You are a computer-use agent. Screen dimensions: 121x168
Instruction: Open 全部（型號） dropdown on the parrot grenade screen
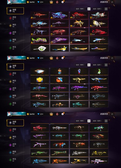pos(100,65)
